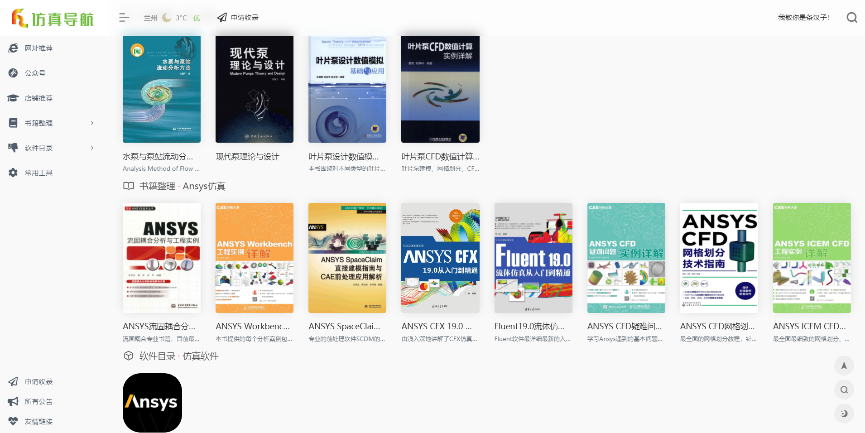The height and width of the screenshot is (433, 865).
Task: Open the ANSYS CFD疑难问题 book cover
Action: tap(626, 258)
